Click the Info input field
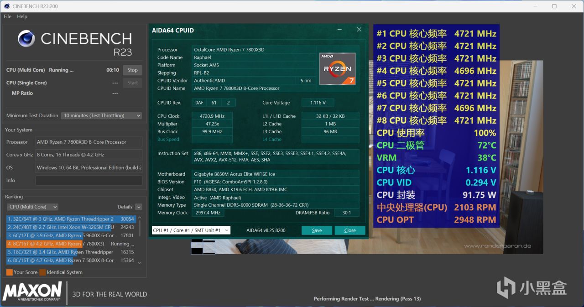This screenshot has height=307, width=584. pyautogui.click(x=89, y=180)
